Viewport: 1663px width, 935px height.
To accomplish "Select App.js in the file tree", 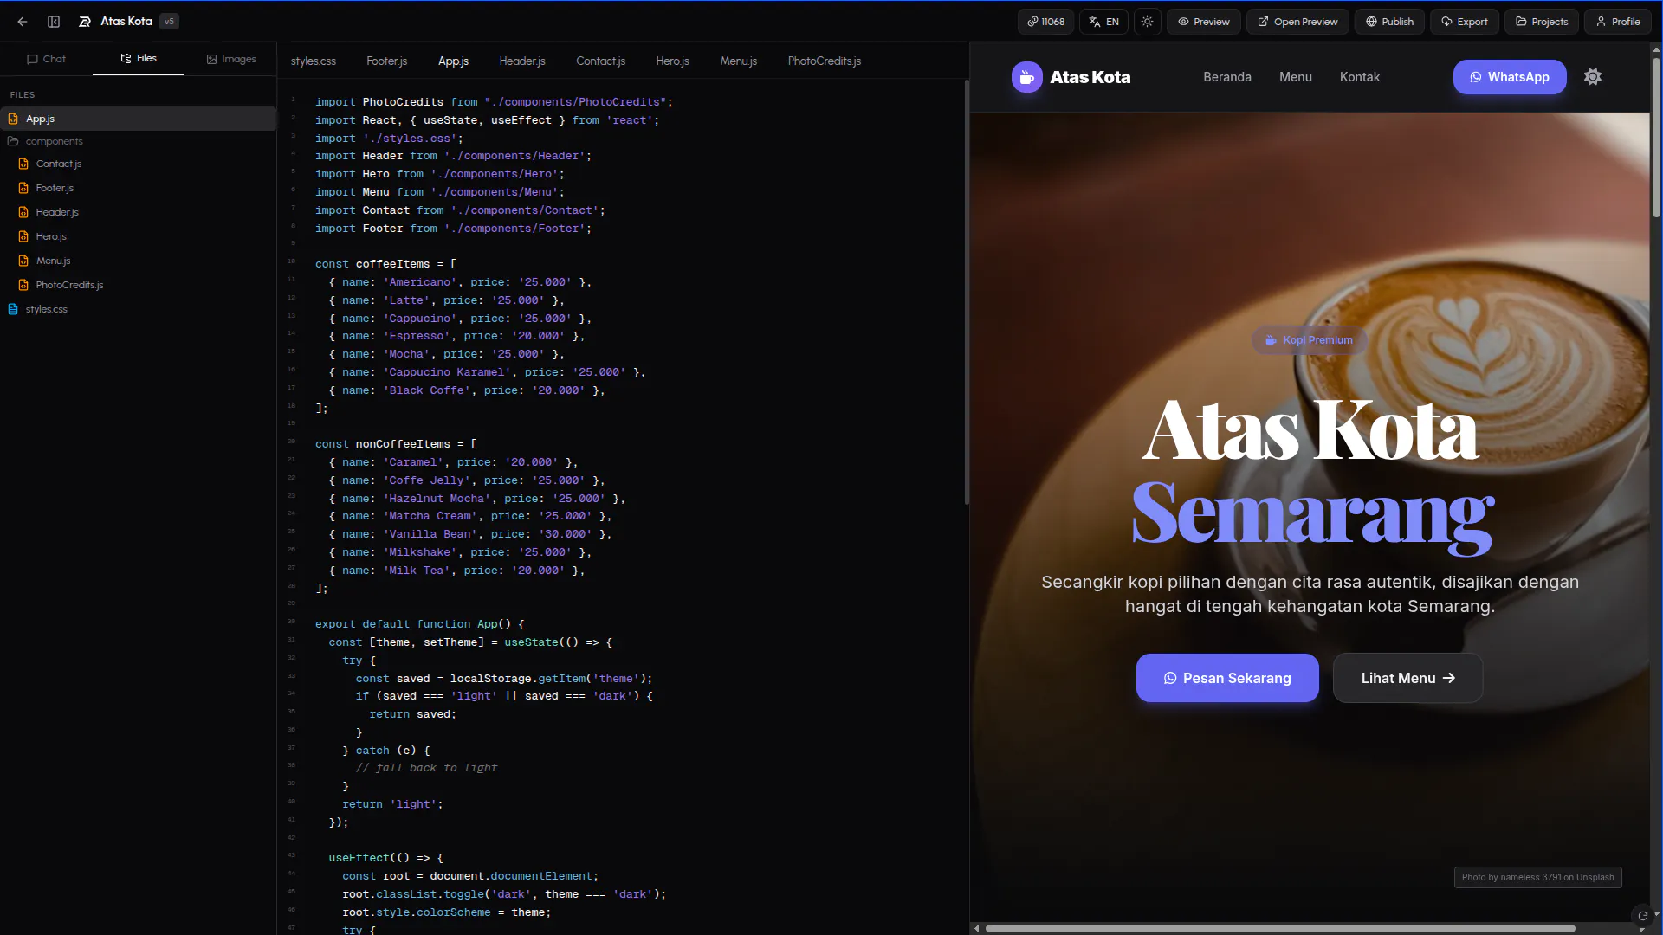I will tap(138, 119).
